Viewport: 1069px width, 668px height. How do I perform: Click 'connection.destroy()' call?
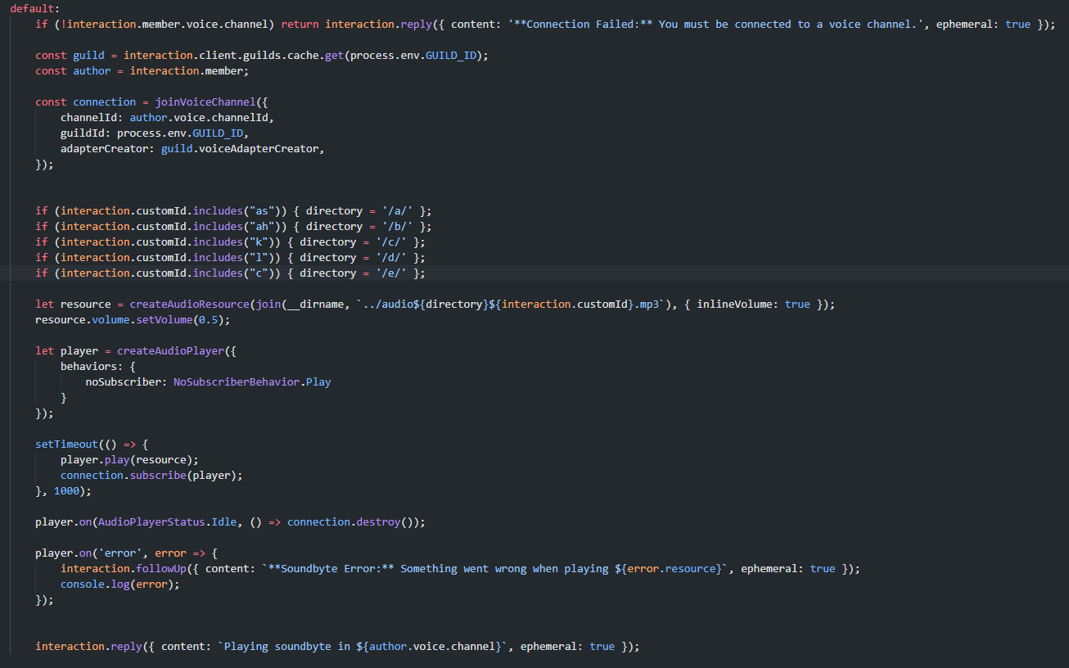pyautogui.click(x=353, y=521)
